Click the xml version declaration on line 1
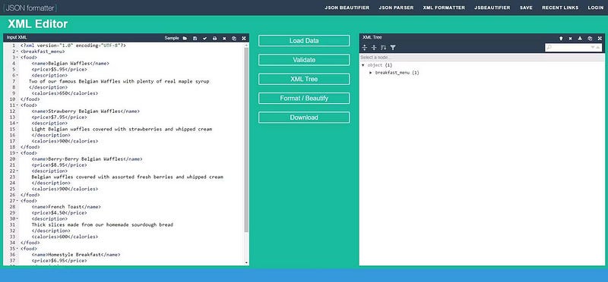 pyautogui.click(x=73, y=45)
